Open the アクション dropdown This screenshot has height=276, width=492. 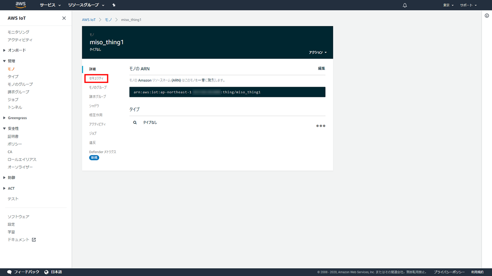coord(317,53)
